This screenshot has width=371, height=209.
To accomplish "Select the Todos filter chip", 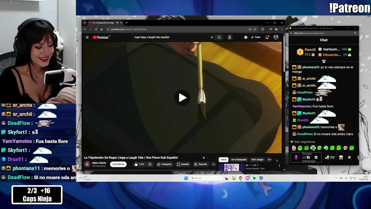I will click(x=223, y=160).
